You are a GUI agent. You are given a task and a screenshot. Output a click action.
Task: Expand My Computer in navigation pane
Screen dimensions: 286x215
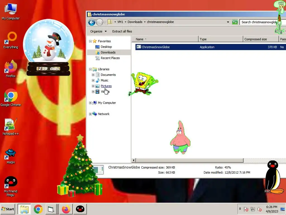click(x=90, y=103)
